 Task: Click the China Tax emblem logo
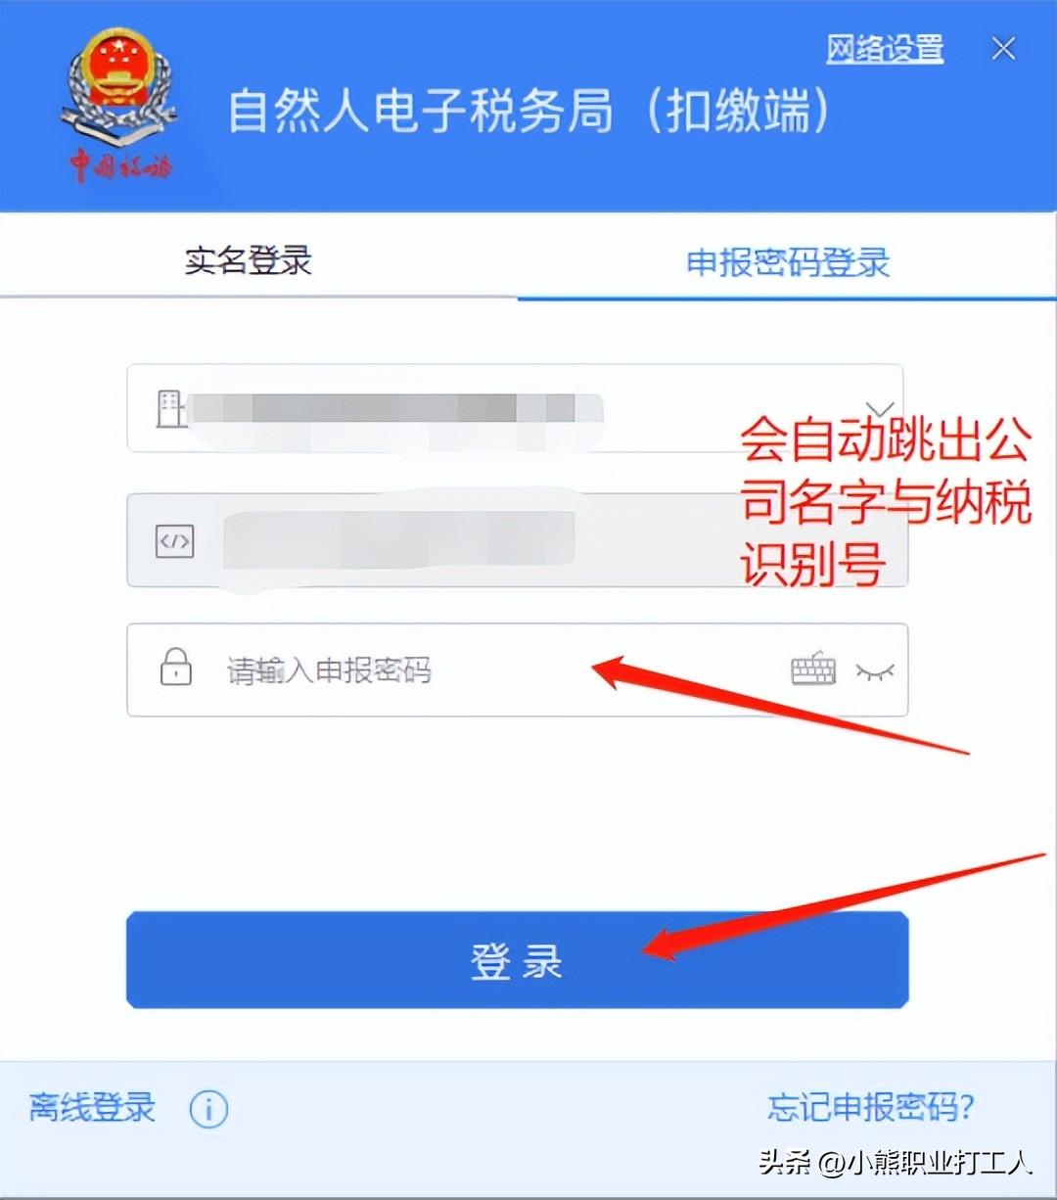tap(119, 106)
